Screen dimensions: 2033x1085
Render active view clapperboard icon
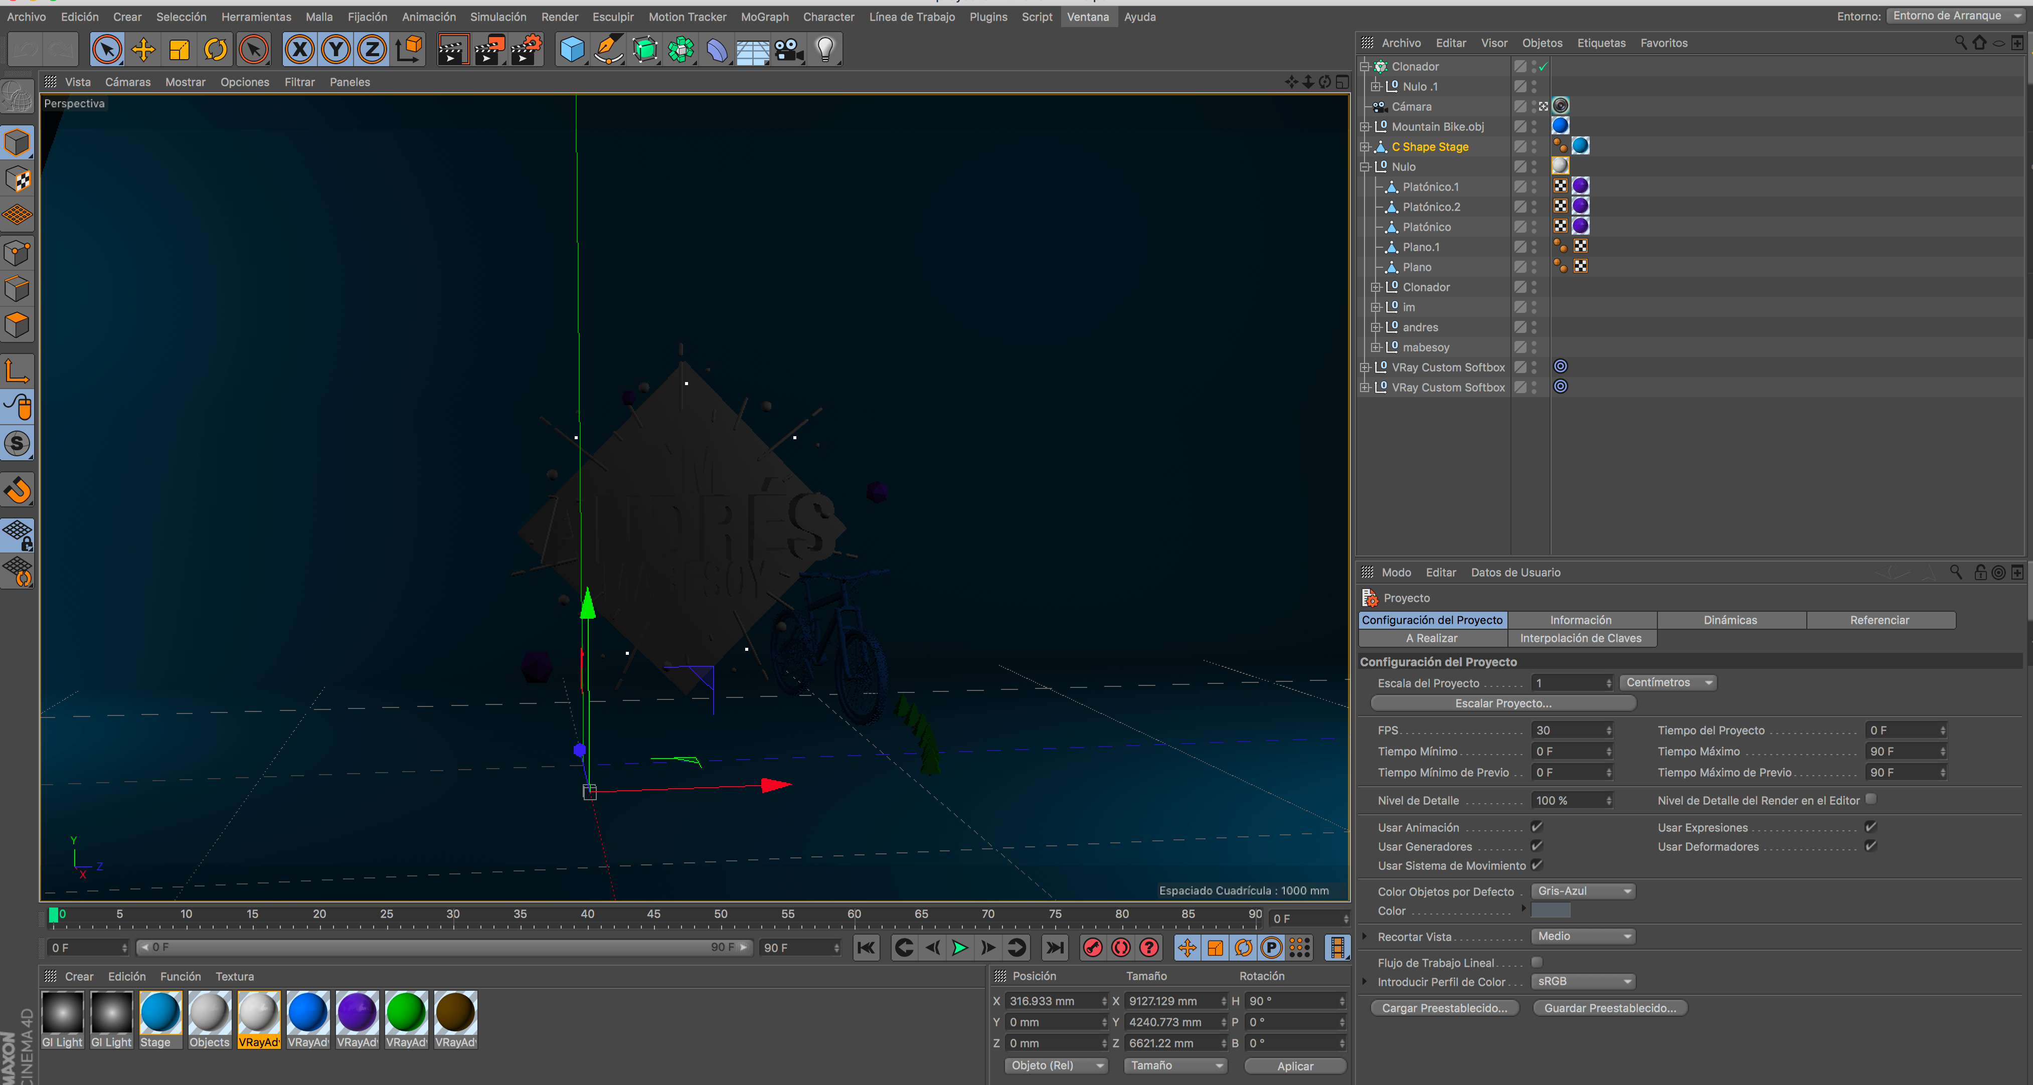453,50
